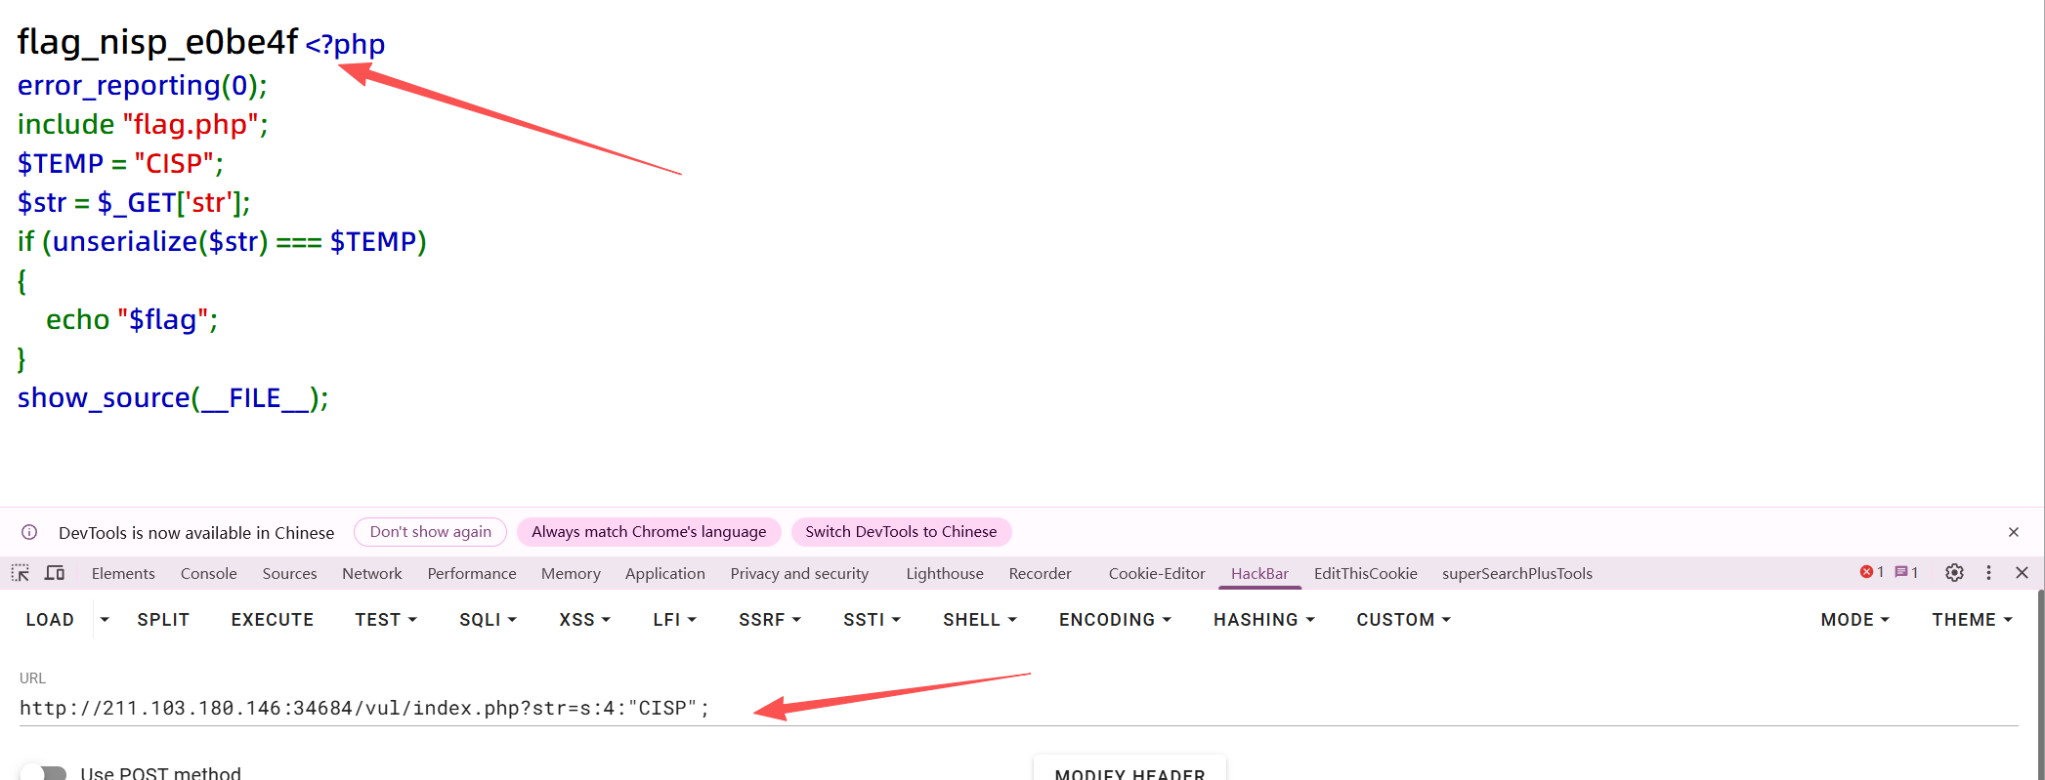The image size is (2045, 780).
Task: Open DevTools settings gear icon
Action: pyautogui.click(x=1954, y=573)
